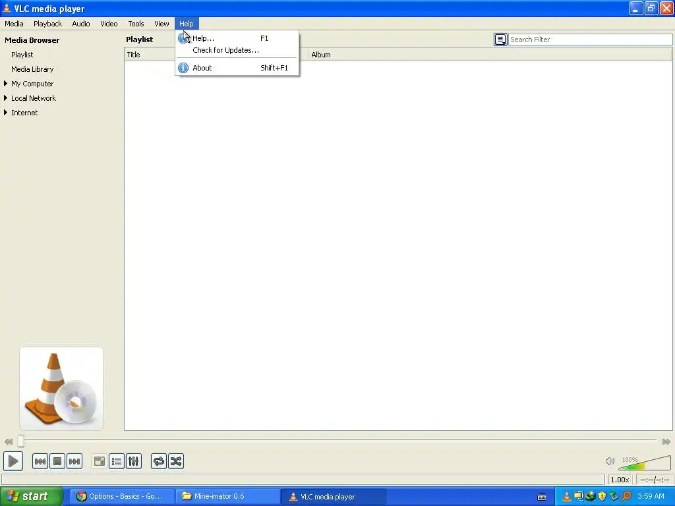Click the Next track button

pos(74,461)
